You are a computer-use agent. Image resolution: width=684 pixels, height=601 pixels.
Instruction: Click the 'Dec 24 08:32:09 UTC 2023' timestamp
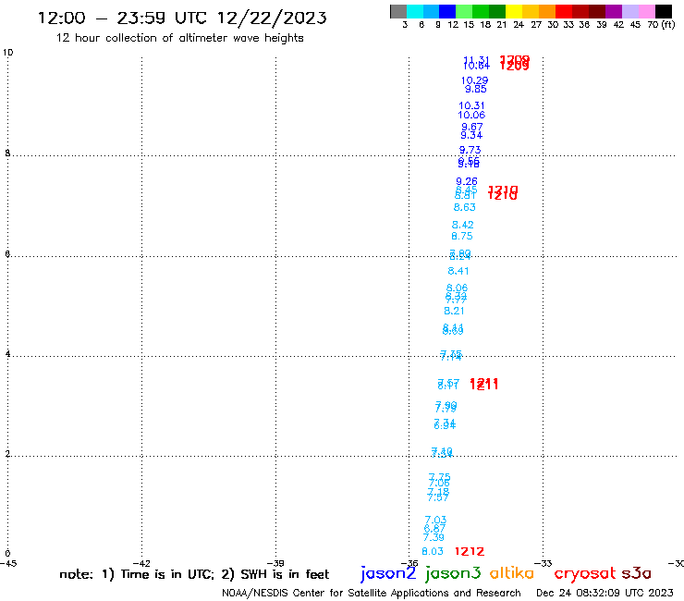[605, 593]
